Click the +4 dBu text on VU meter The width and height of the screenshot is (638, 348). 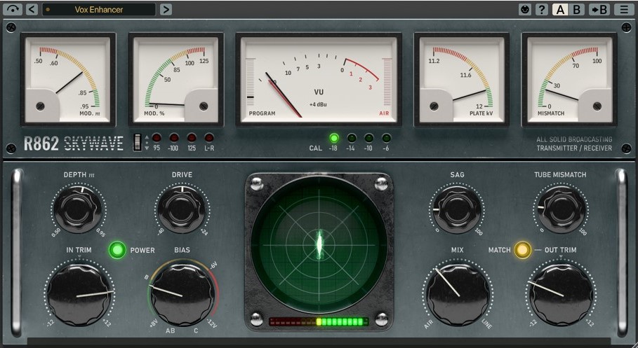[x=318, y=104]
